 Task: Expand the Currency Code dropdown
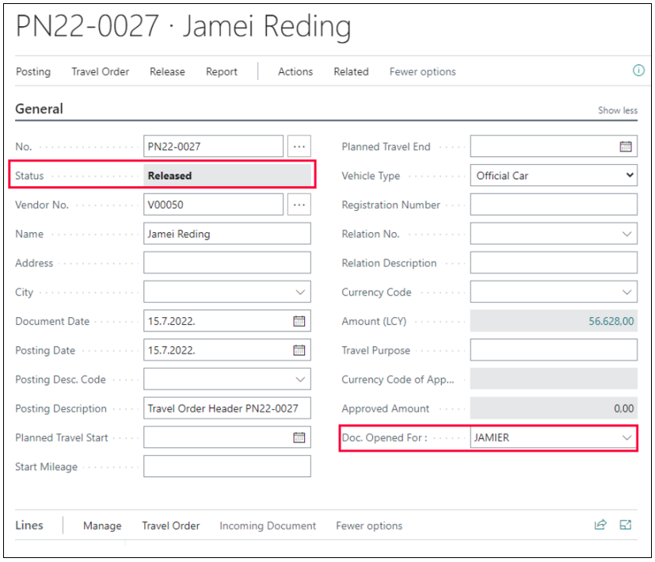click(626, 292)
